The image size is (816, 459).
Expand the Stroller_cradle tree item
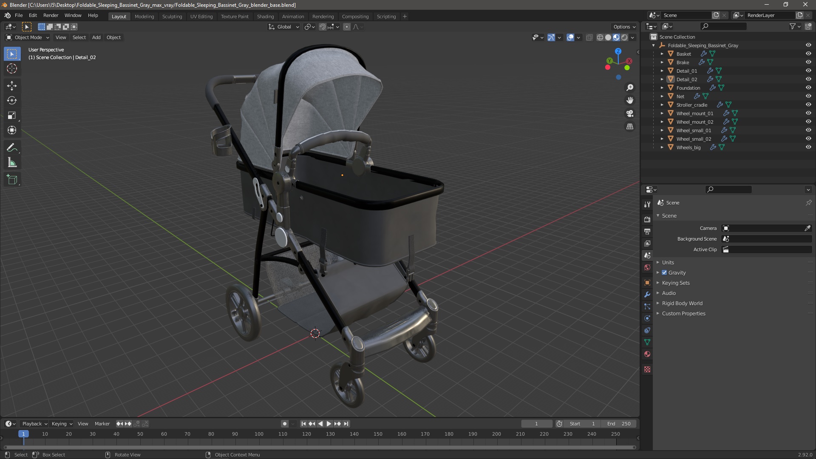[x=662, y=105]
